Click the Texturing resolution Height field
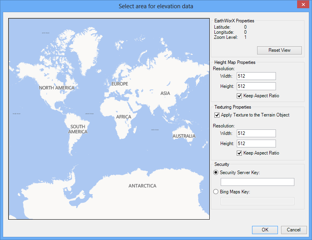 (x=256, y=144)
